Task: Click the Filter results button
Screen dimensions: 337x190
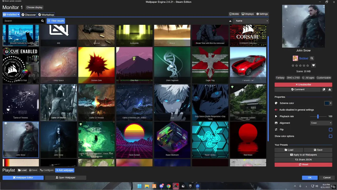Action: (x=56, y=21)
